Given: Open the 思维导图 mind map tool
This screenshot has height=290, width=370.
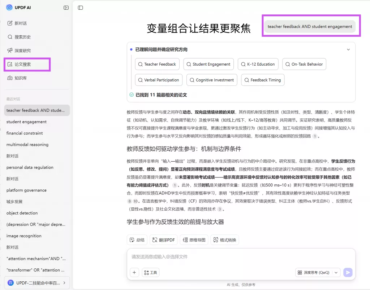Looking at the screenshot, I should (x=194, y=240).
